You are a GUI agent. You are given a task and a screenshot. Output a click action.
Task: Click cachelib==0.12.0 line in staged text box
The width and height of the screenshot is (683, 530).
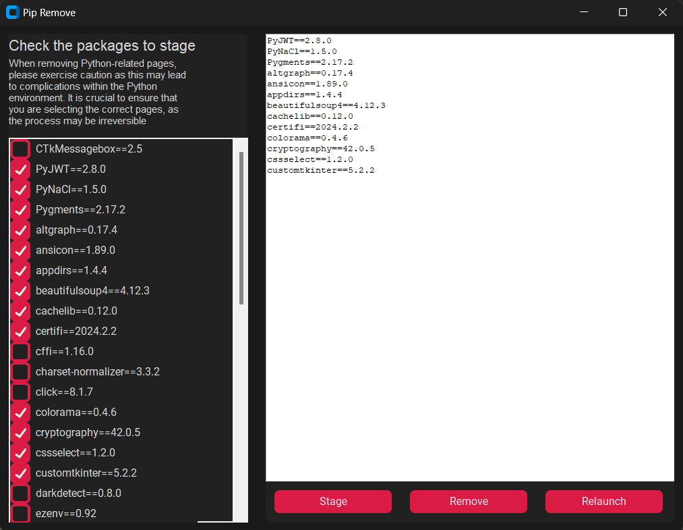309,117
